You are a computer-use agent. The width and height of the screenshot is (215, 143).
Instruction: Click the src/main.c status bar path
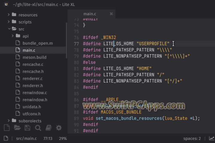click(26, 139)
